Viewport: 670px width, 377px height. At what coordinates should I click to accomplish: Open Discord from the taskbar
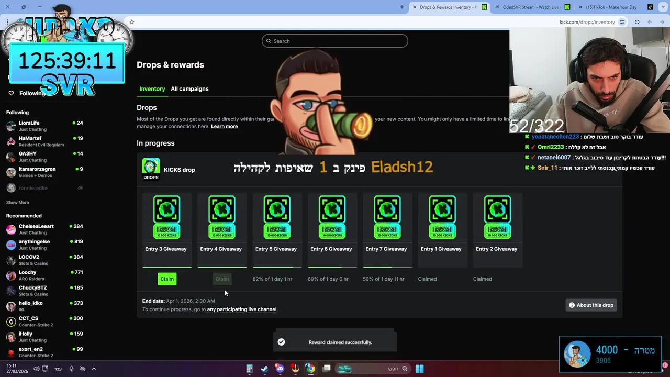[280, 369]
